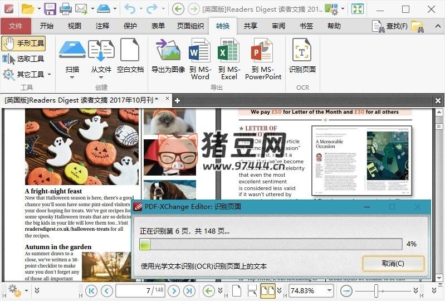Switch to the 注释 ribbon tab
445x301 pixels.
[102, 26]
